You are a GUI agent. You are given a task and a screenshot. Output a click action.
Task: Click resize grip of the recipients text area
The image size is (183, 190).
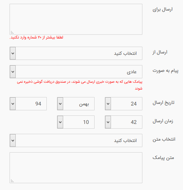[12, 32]
